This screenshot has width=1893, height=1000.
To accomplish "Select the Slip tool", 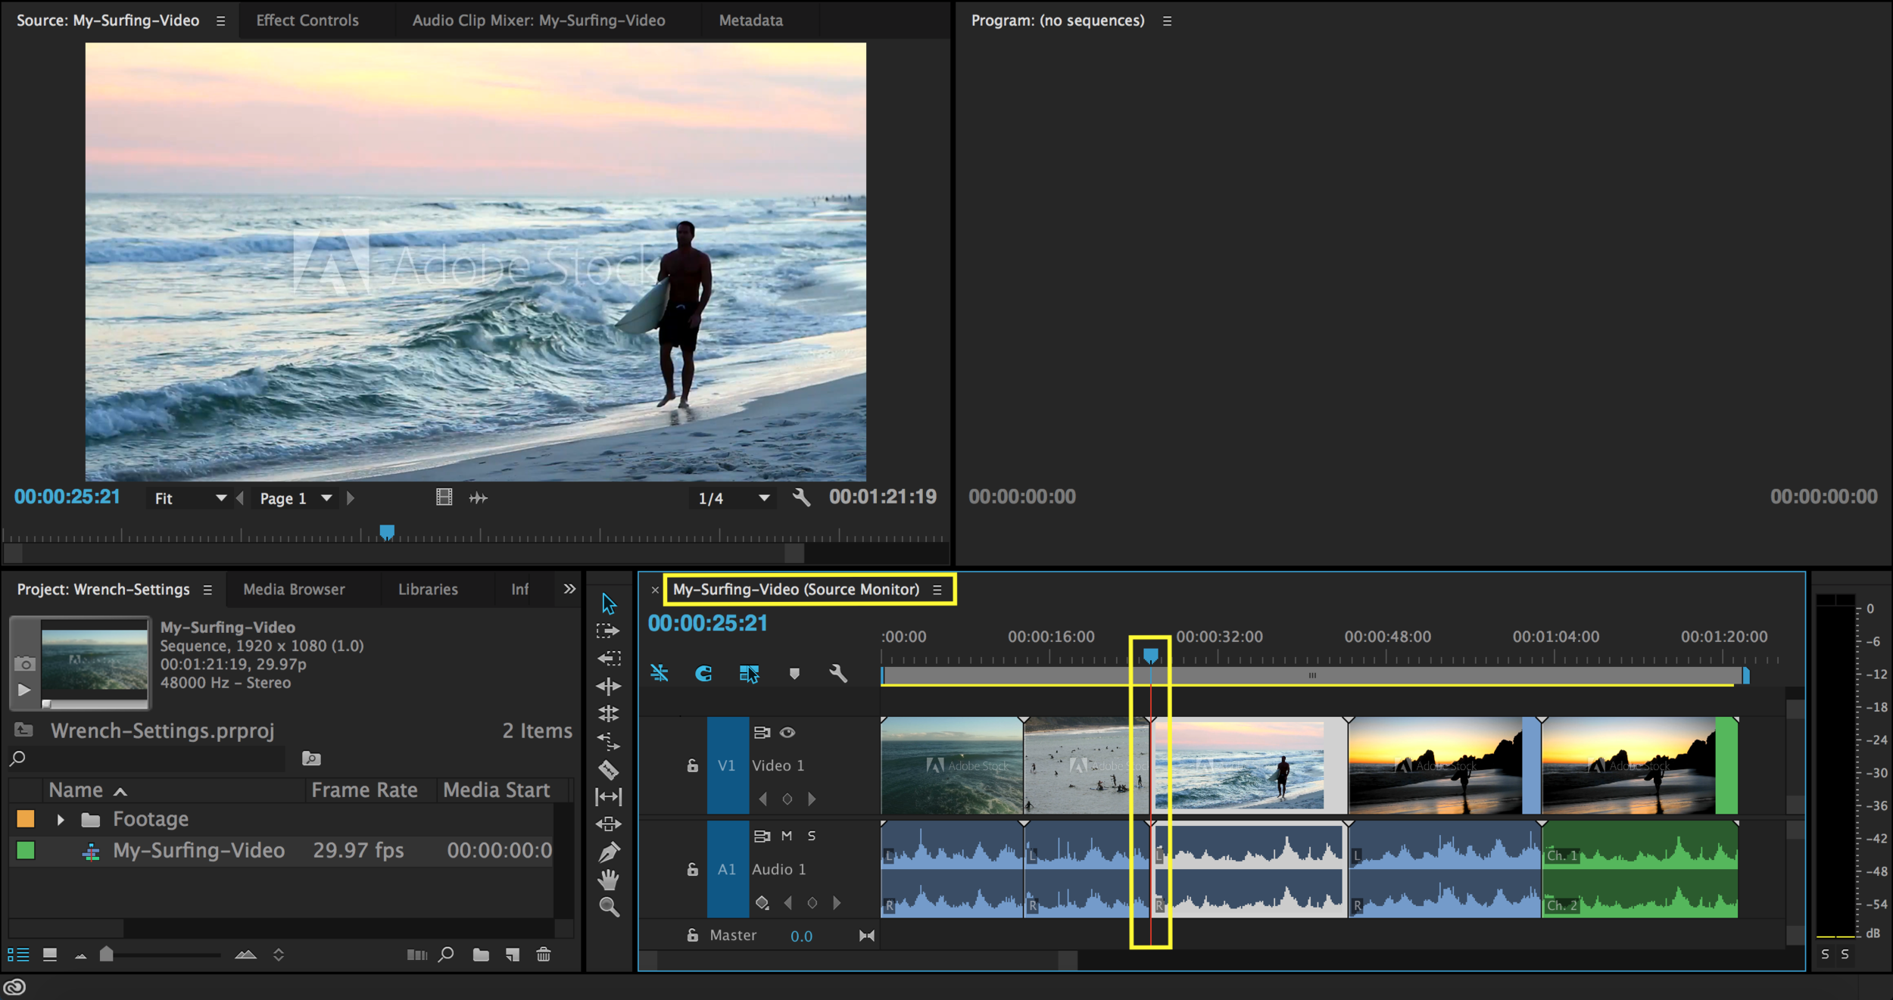I will tap(609, 796).
